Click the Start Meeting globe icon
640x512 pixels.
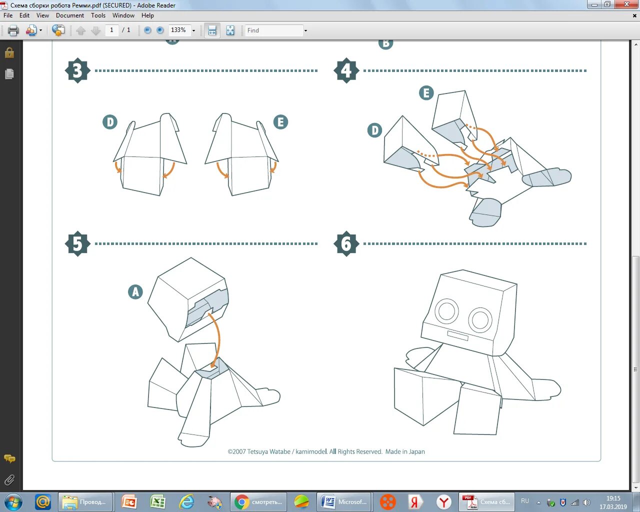[x=58, y=30]
